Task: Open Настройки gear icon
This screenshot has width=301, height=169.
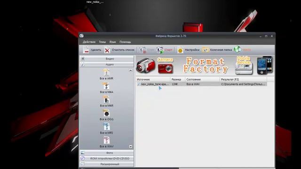Action: click(180, 50)
